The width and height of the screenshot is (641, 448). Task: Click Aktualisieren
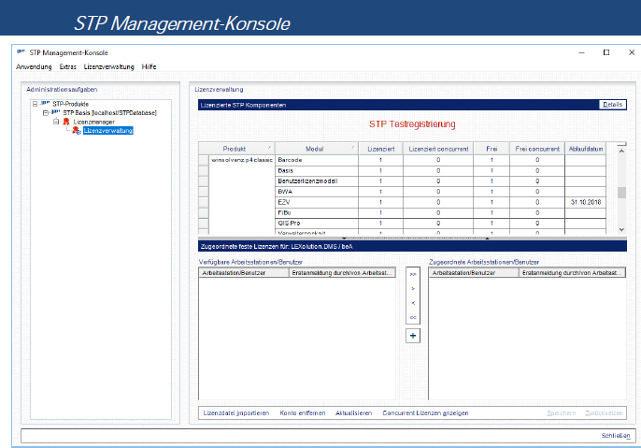coord(353,413)
